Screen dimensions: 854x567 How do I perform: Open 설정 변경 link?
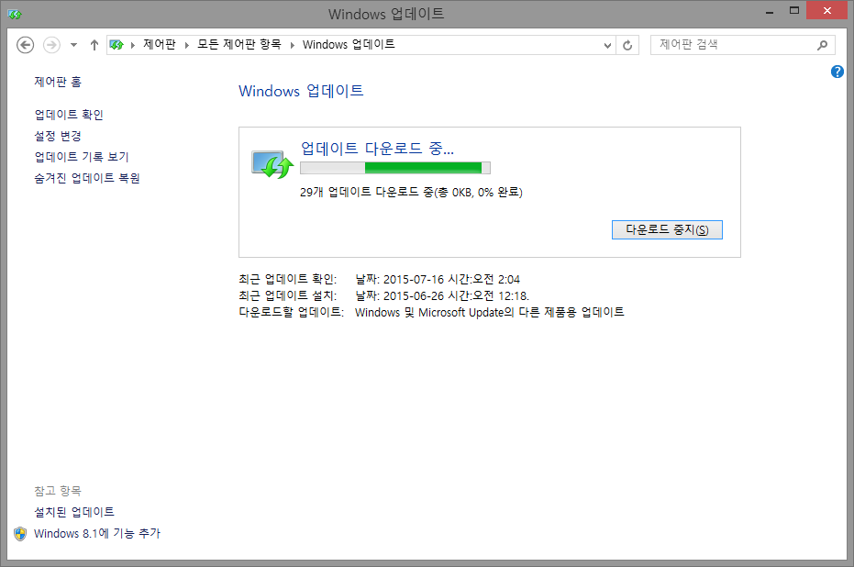coord(58,136)
